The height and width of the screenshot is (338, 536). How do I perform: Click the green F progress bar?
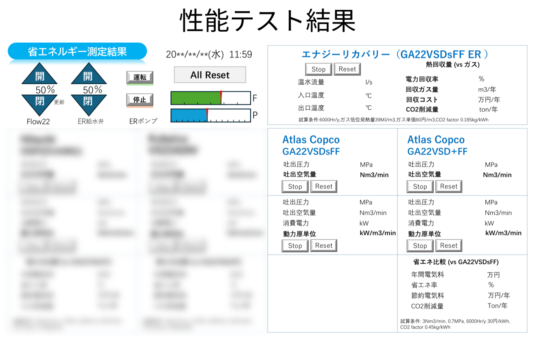211,98
